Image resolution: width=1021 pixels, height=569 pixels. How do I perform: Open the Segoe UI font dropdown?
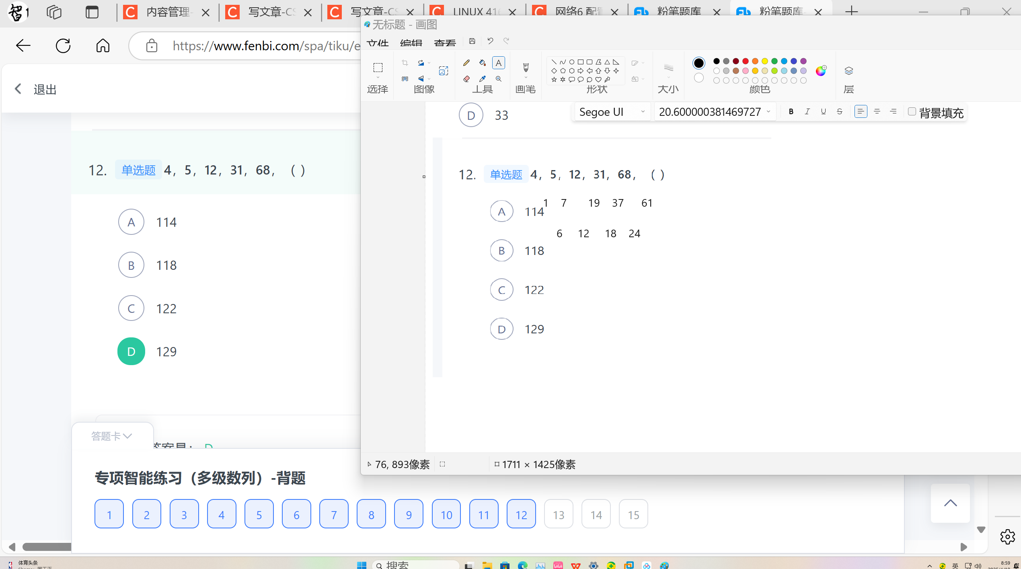pyautogui.click(x=643, y=112)
